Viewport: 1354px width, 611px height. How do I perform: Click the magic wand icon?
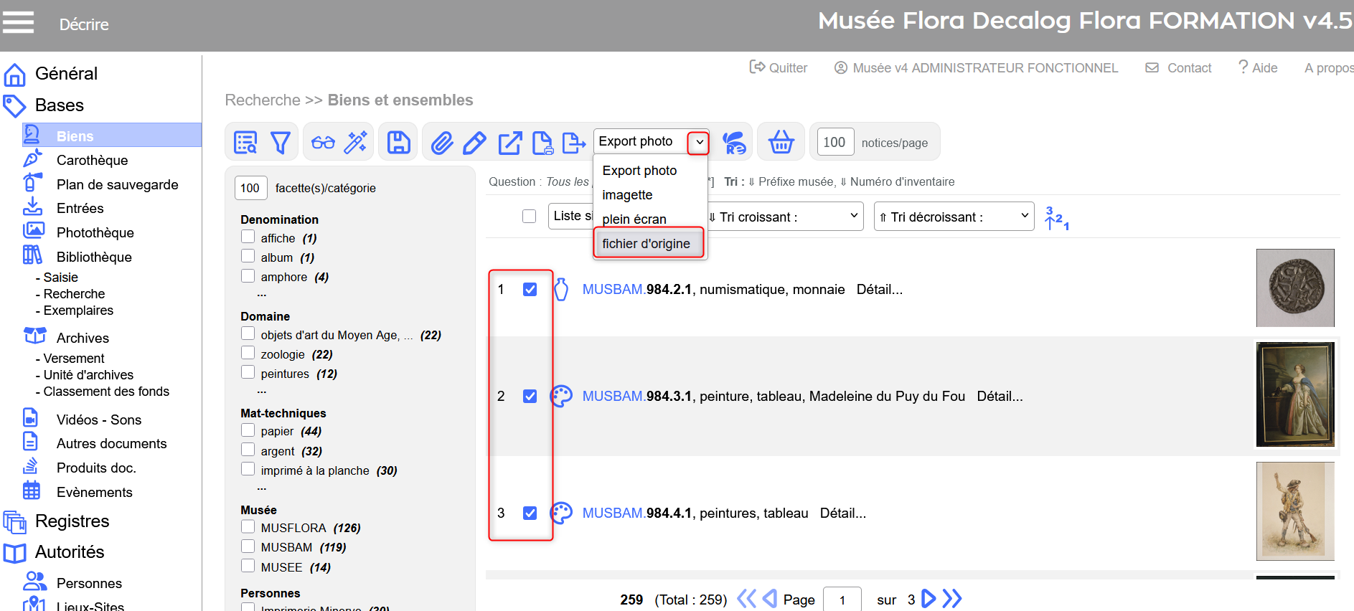[355, 143]
